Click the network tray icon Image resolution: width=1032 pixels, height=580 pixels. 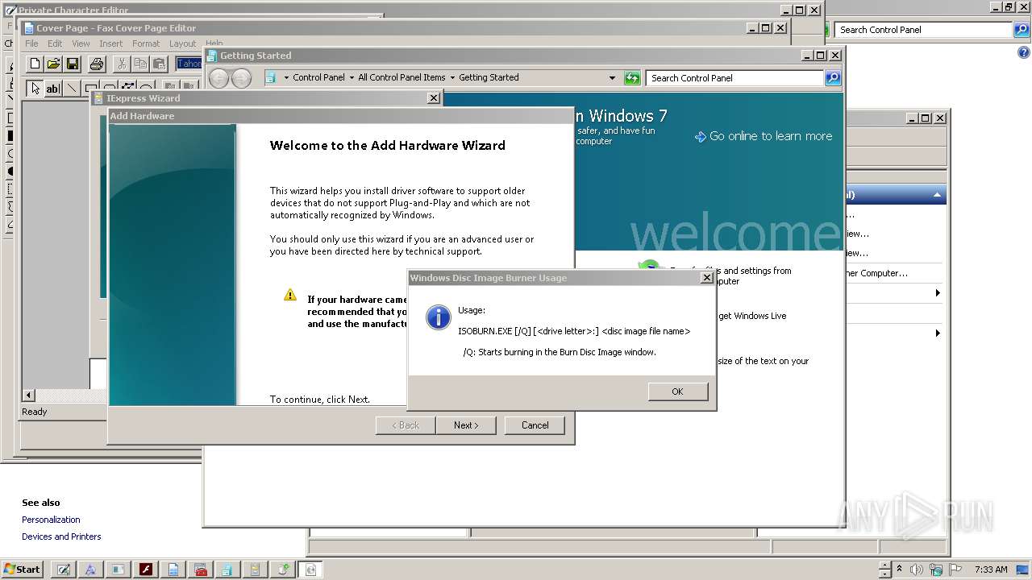tap(936, 570)
